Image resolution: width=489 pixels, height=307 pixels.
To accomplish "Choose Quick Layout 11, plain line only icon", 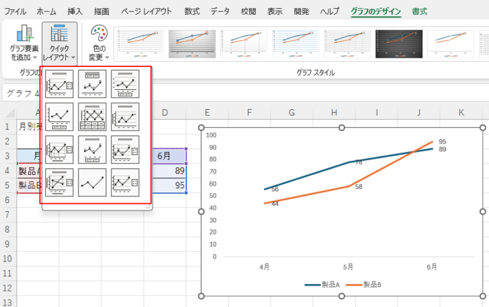I will coord(92,183).
